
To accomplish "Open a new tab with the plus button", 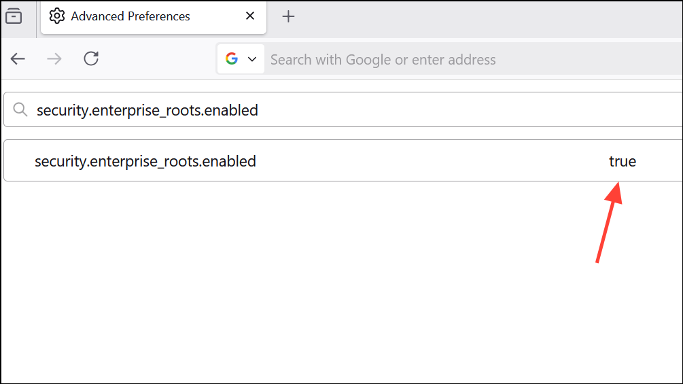I will [288, 16].
